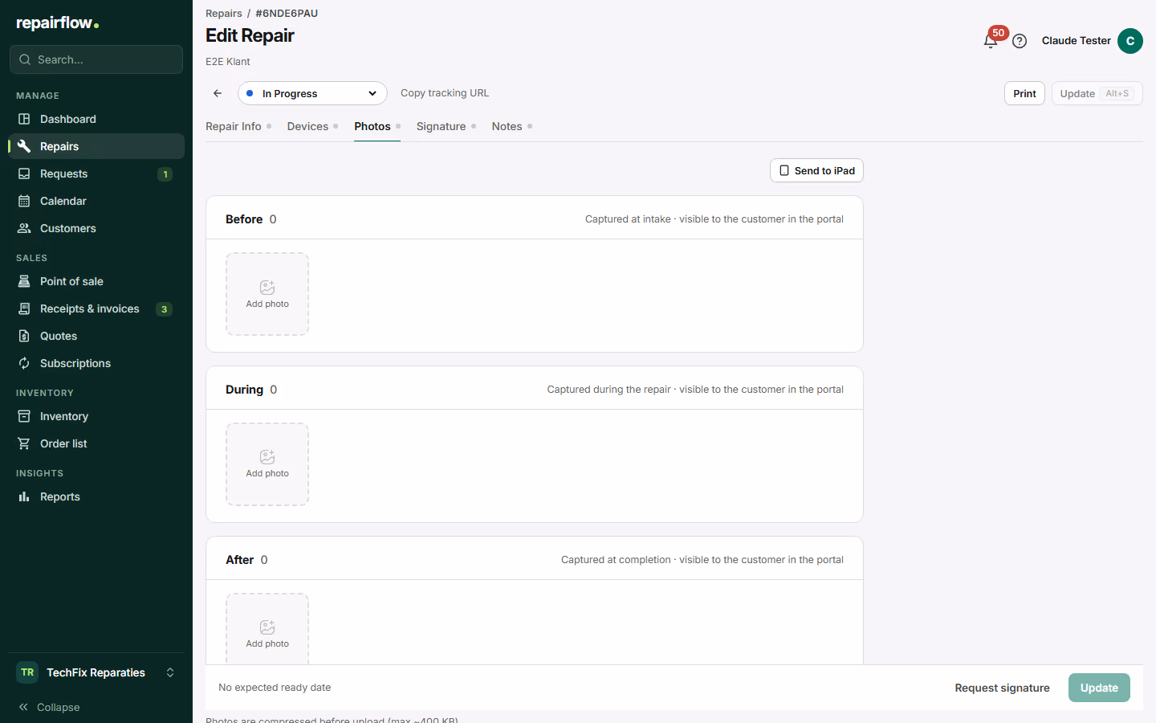Open the notifications bell
Image resolution: width=1156 pixels, height=723 pixels.
[991, 41]
